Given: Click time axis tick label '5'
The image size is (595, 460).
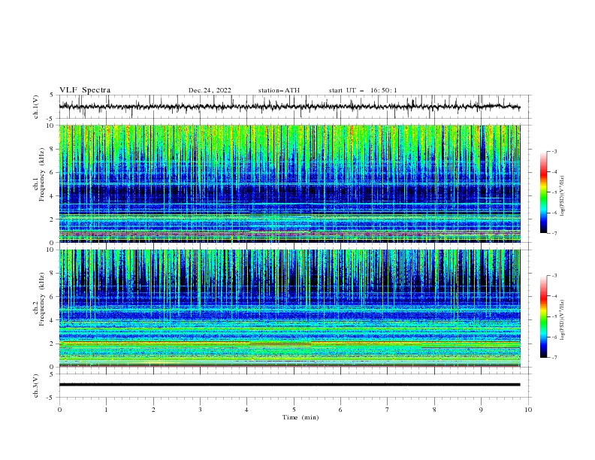Looking at the screenshot, I should [x=294, y=410].
